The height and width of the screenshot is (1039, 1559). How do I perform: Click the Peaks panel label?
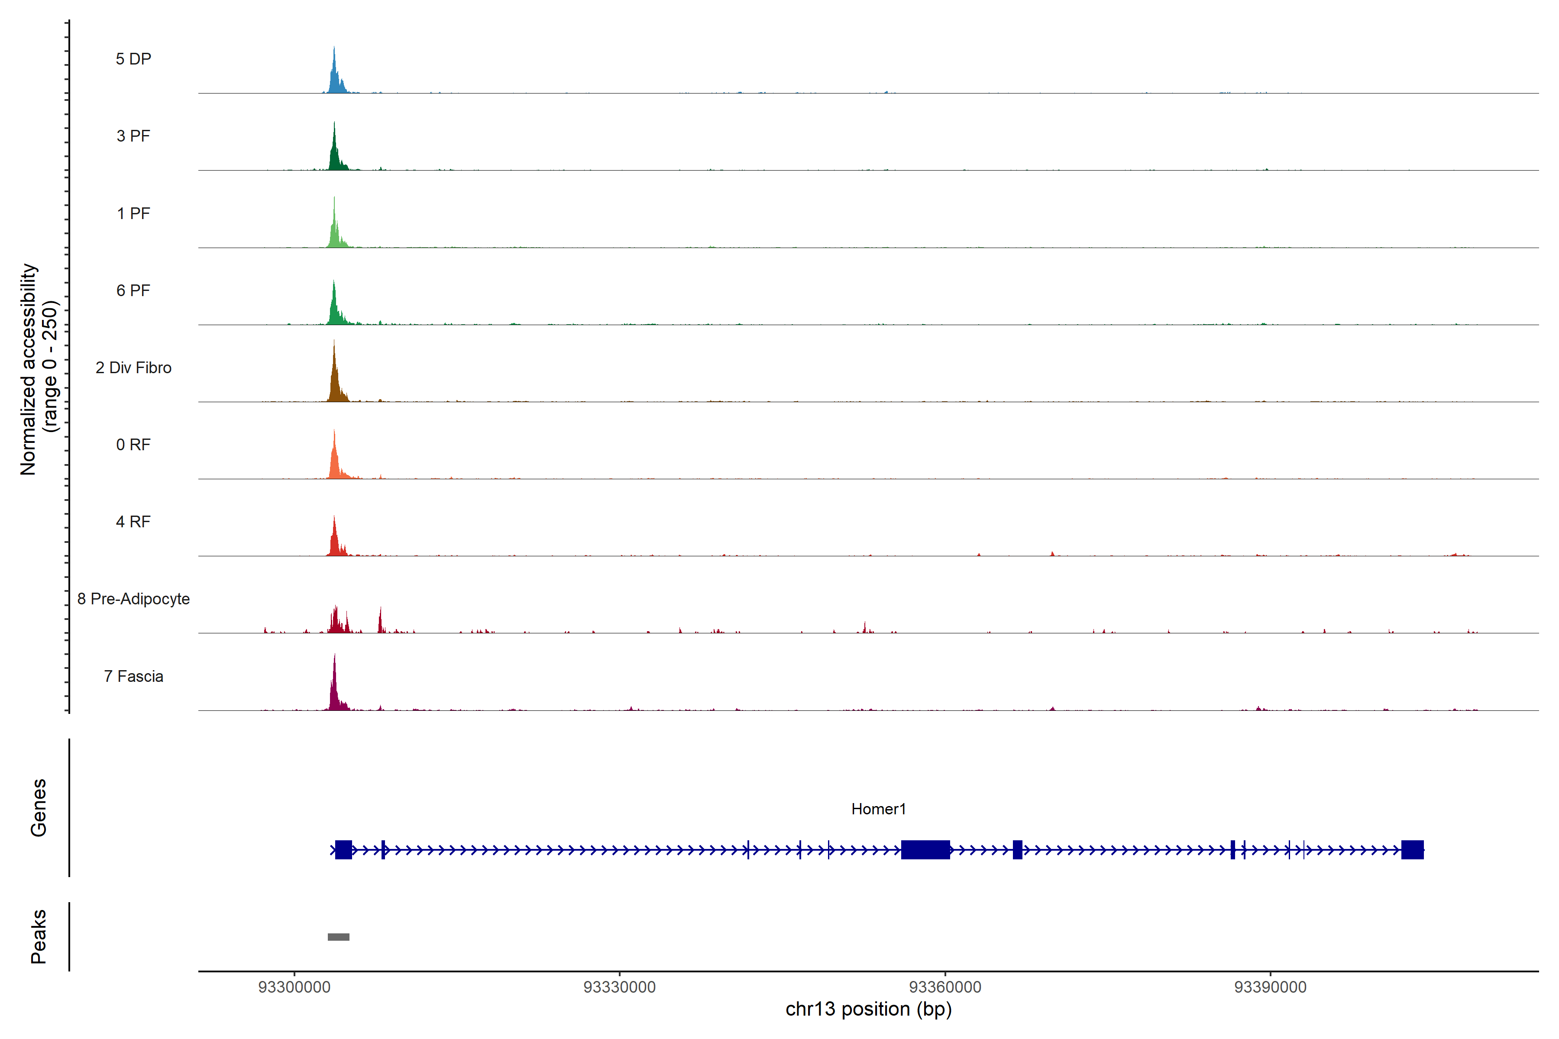pyautogui.click(x=39, y=936)
